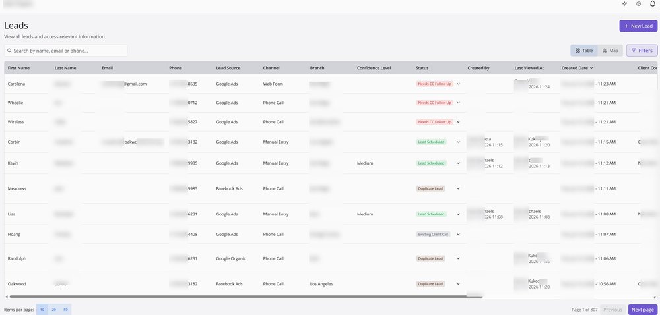Click the first name Corbin
This screenshot has height=315, width=660.
pos(14,142)
